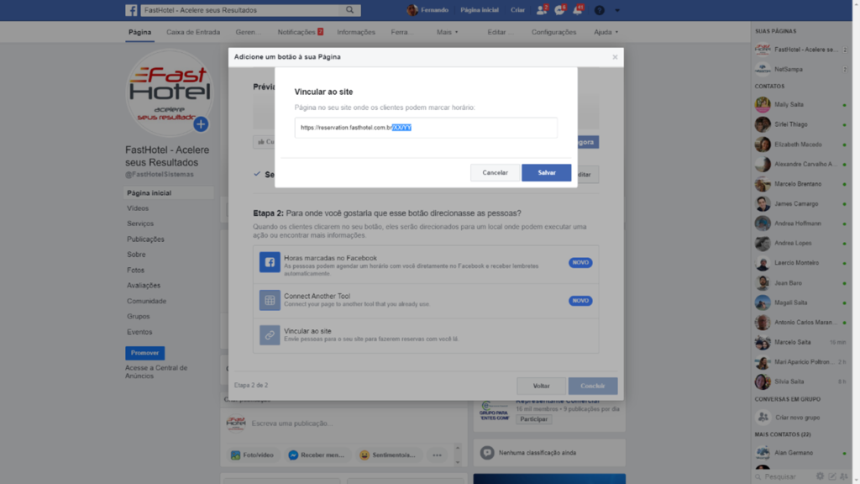Save the website link with Salvar
The image size is (860, 484).
(x=546, y=172)
